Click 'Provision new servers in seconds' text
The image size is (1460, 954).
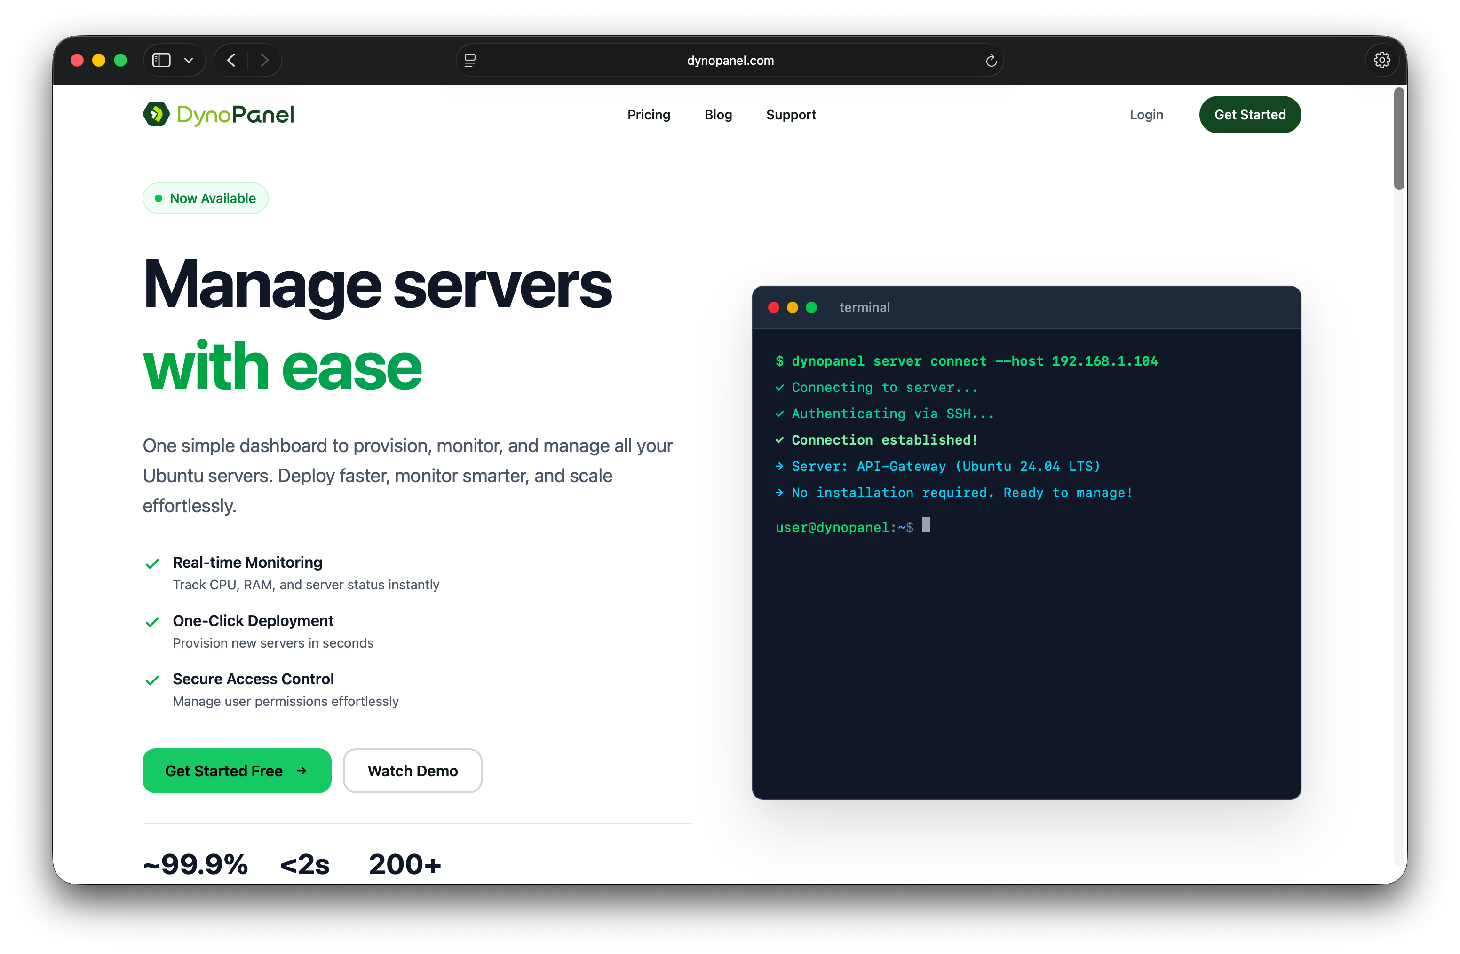pyautogui.click(x=272, y=643)
